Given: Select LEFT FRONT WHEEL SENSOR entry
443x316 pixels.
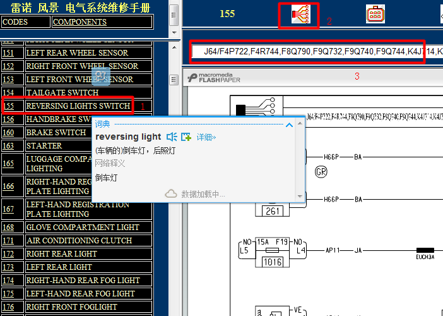Looking at the screenshot, I should coord(89,80).
